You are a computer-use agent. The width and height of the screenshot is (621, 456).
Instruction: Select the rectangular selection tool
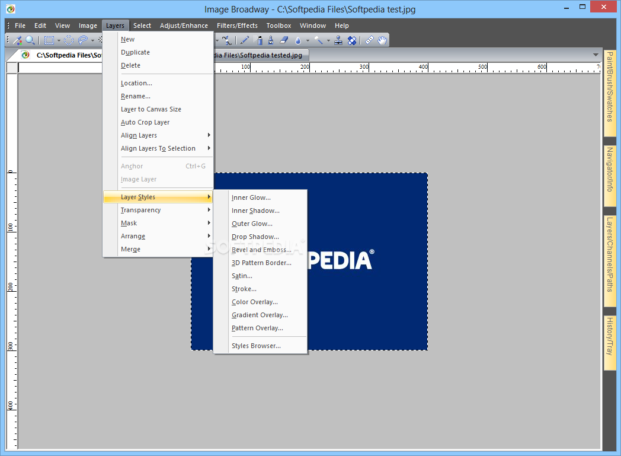pyautogui.click(x=49, y=40)
